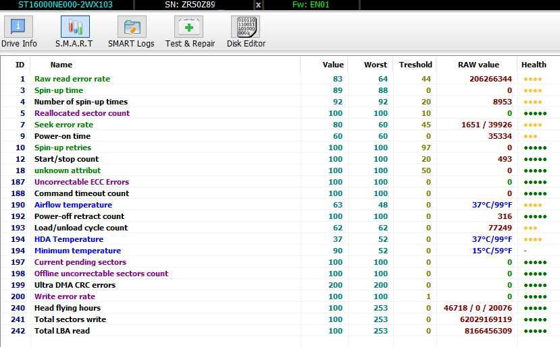Click RAW value 15°C/59°F
Screen dimensions: 560x347
492,251
